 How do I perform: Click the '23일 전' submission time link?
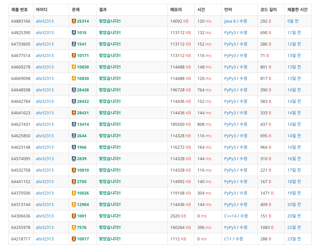point(294,239)
